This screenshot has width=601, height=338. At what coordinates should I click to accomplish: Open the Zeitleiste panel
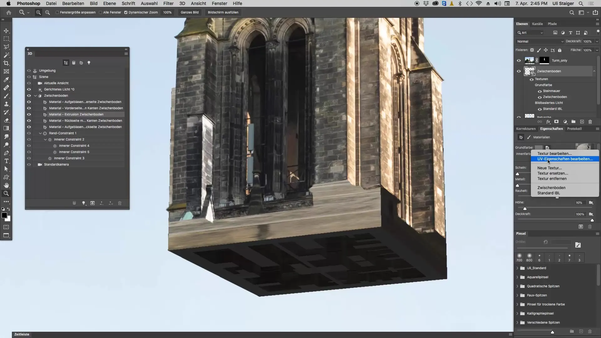coord(22,334)
